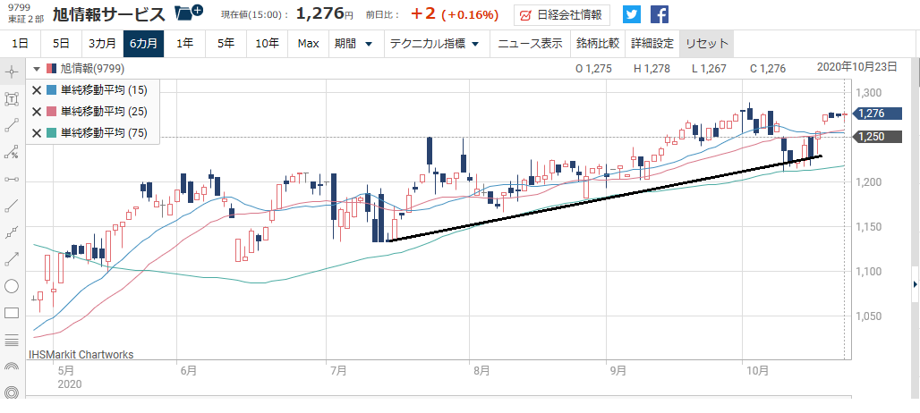Select the multi-point polyline tool
This screenshot has width=920, height=413.
(x=12, y=232)
